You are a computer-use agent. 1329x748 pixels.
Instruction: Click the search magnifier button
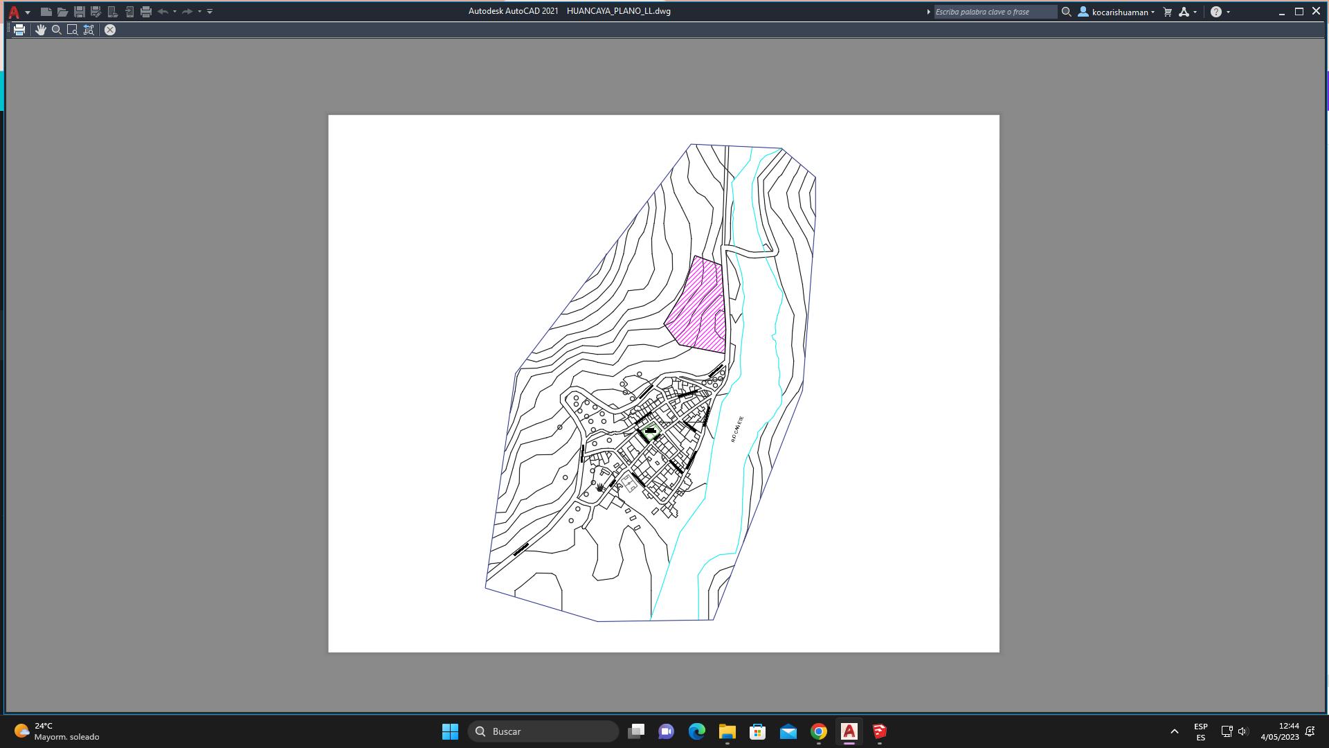pyautogui.click(x=1067, y=12)
